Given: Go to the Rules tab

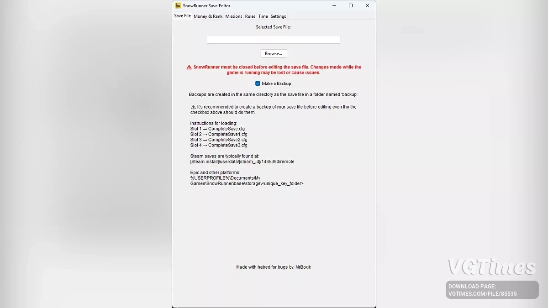Looking at the screenshot, I should coord(250,16).
